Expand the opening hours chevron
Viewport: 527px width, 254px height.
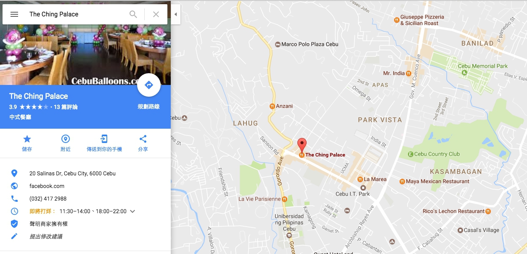click(x=132, y=212)
